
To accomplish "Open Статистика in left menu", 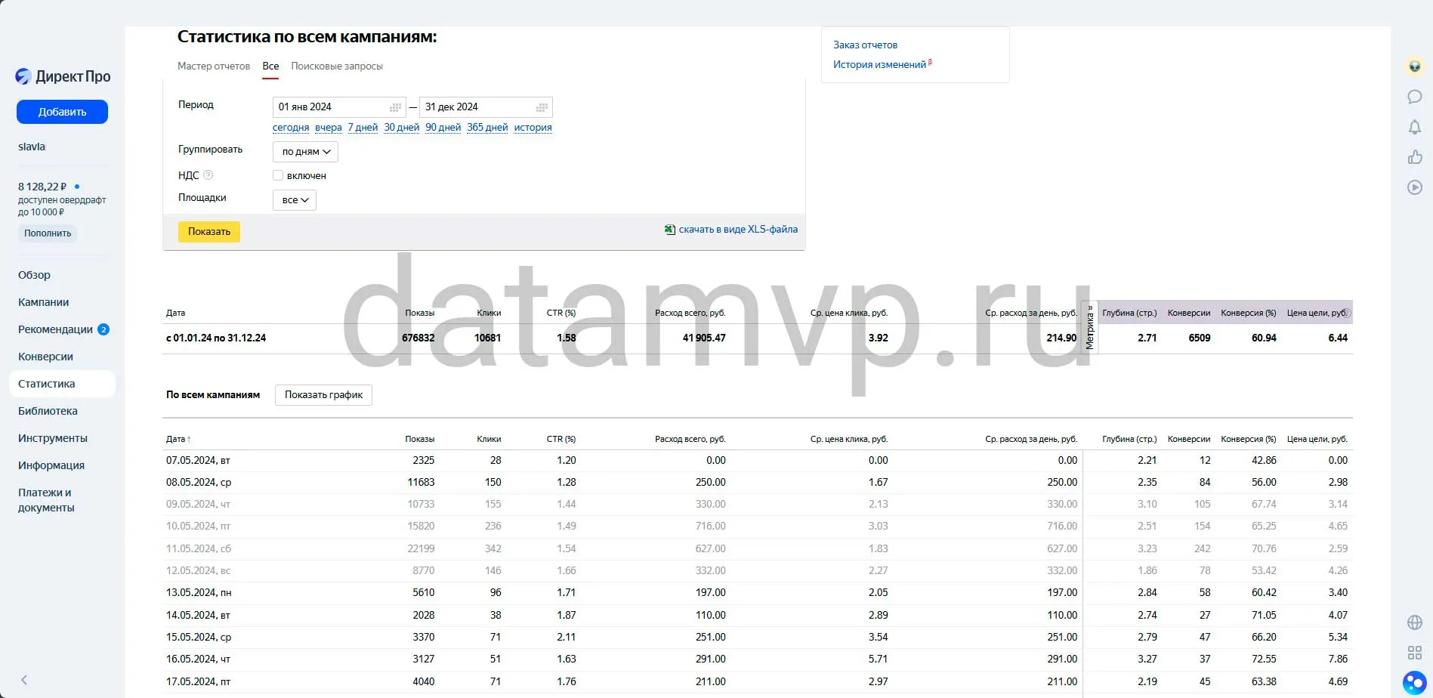I will (x=62, y=384).
